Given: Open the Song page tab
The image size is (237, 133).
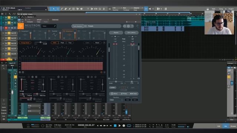Looking at the screenshot, I should 221,9.
